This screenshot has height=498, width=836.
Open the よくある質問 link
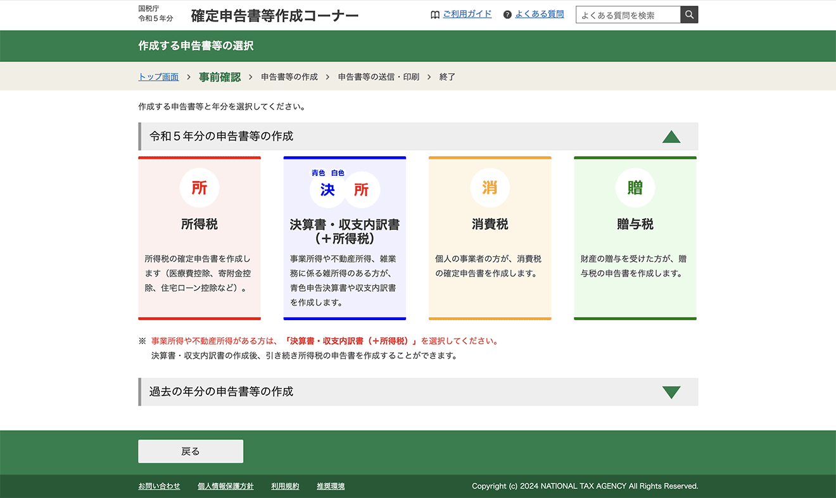[x=540, y=14]
